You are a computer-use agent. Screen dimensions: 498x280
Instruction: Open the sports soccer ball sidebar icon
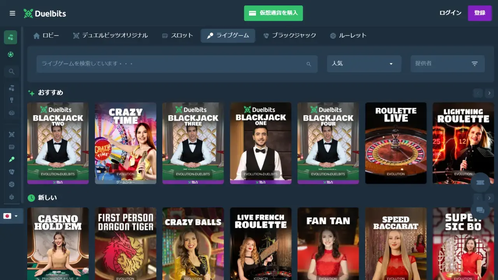click(x=11, y=54)
